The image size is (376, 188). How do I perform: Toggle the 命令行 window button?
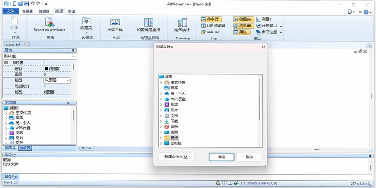point(211,19)
